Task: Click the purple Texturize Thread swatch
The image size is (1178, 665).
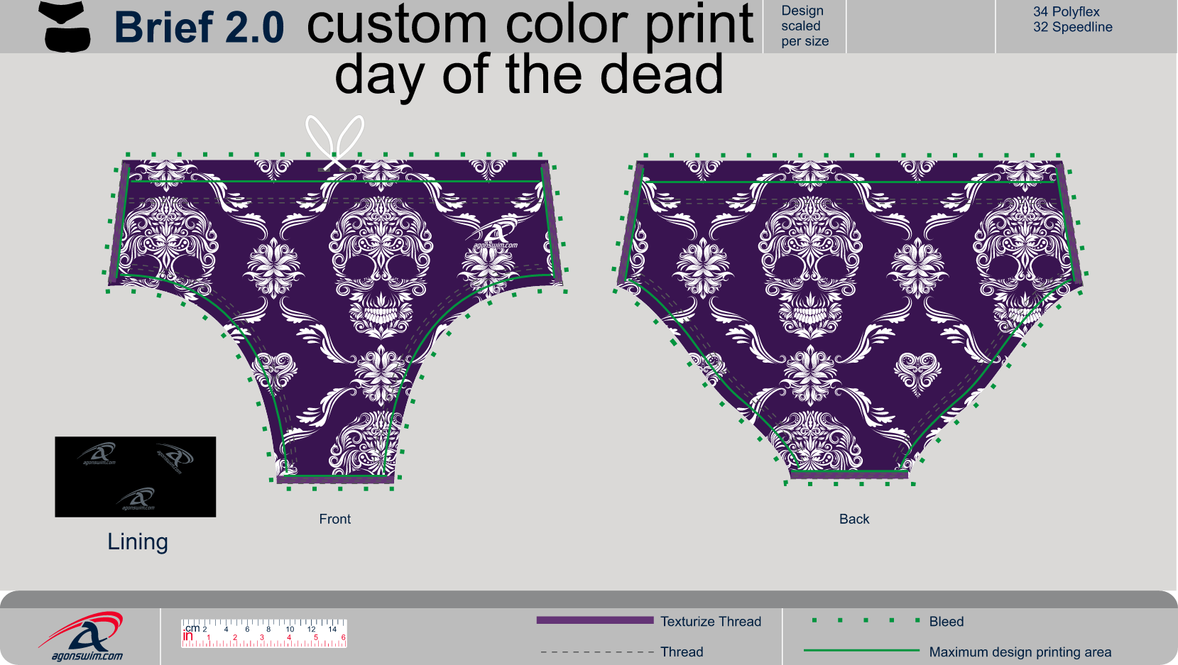Action: coord(594,620)
